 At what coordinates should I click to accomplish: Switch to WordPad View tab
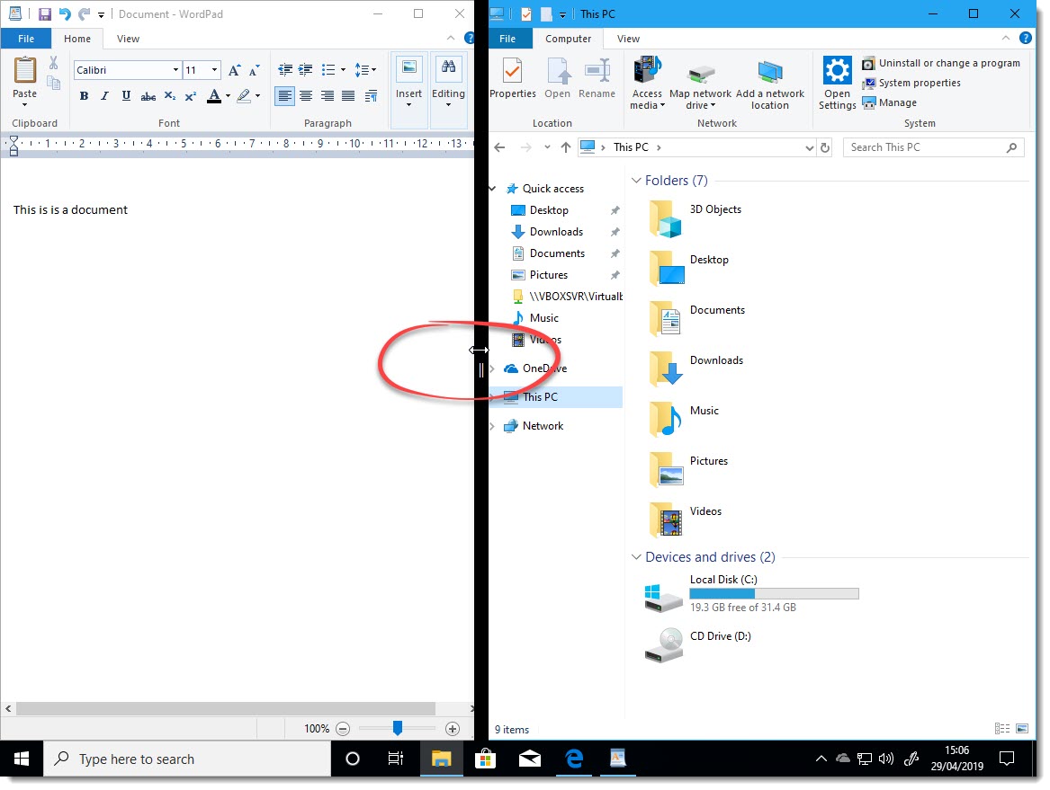tap(128, 39)
